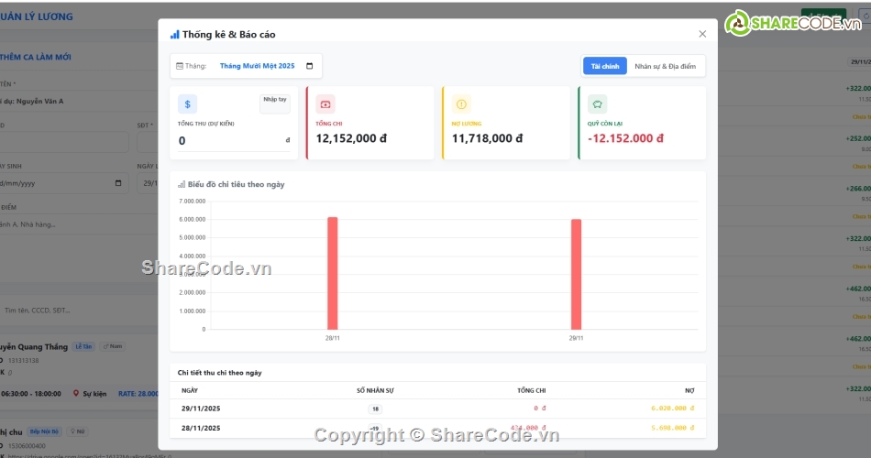This screenshot has height=458, width=871.
Task: Click the red Tổng Chi expense icon
Action: click(325, 104)
